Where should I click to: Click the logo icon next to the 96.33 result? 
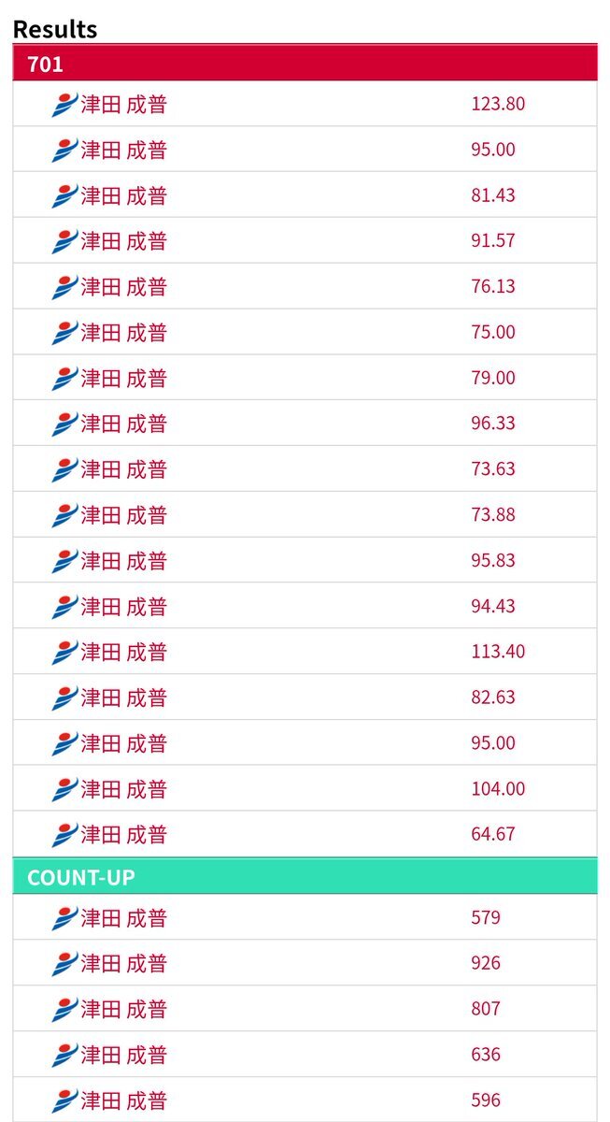click(64, 424)
